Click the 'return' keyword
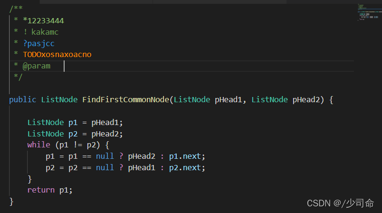This screenshot has width=382, height=213. [41, 190]
